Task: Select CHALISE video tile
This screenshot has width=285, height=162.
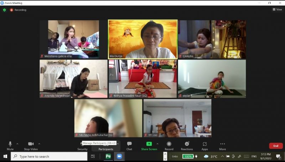Action: point(212,39)
